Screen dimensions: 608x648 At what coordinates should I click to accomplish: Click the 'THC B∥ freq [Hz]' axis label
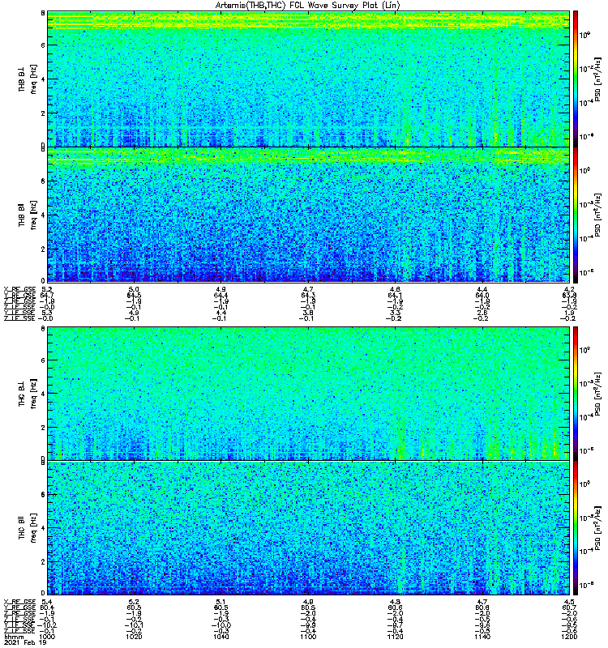coord(28,528)
